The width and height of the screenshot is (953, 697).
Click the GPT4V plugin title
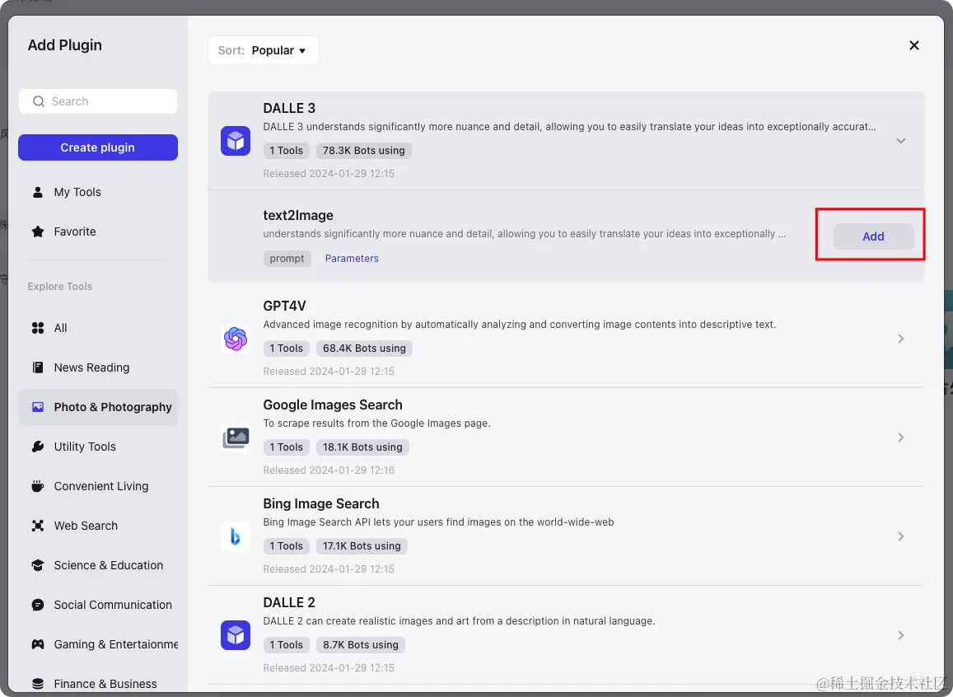click(x=284, y=306)
